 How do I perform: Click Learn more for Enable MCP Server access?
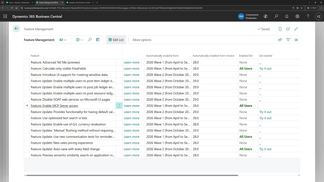click(132, 105)
